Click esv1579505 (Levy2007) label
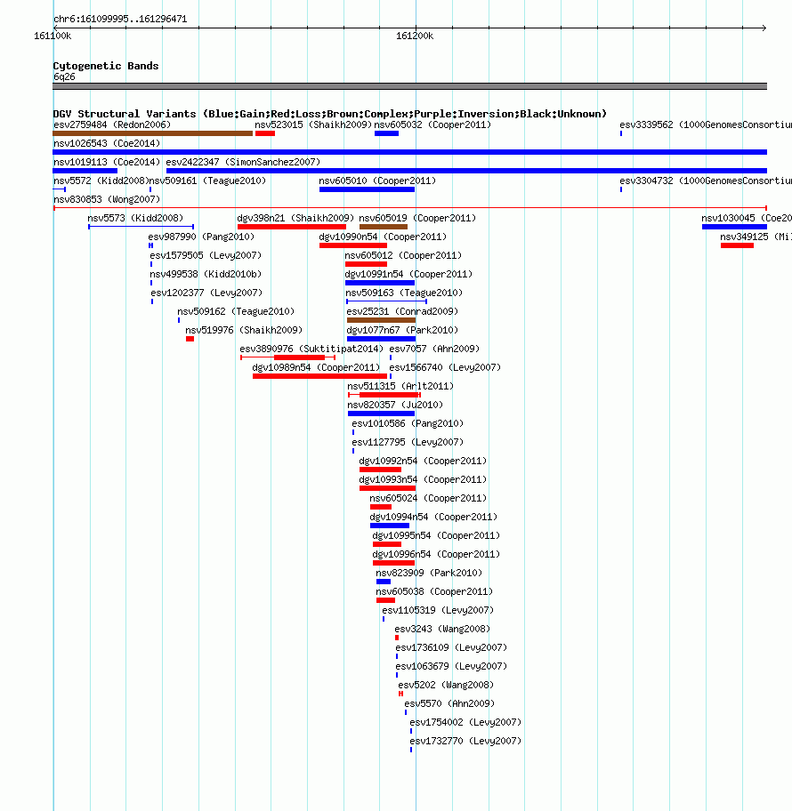This screenshot has width=792, height=811. 206,255
